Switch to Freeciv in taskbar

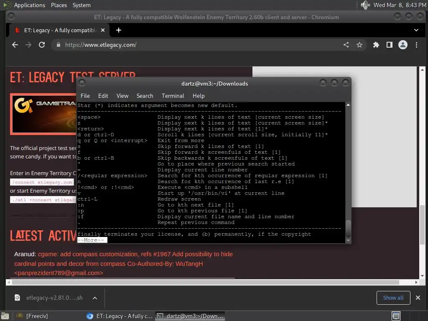33,316
